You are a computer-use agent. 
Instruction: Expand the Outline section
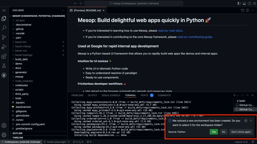coord(38,133)
